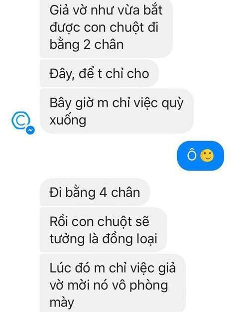The height and width of the screenshot is (312, 239).
Task: Click the number '4' in 'Đi bằng 4 chân'
Action: (x=103, y=192)
